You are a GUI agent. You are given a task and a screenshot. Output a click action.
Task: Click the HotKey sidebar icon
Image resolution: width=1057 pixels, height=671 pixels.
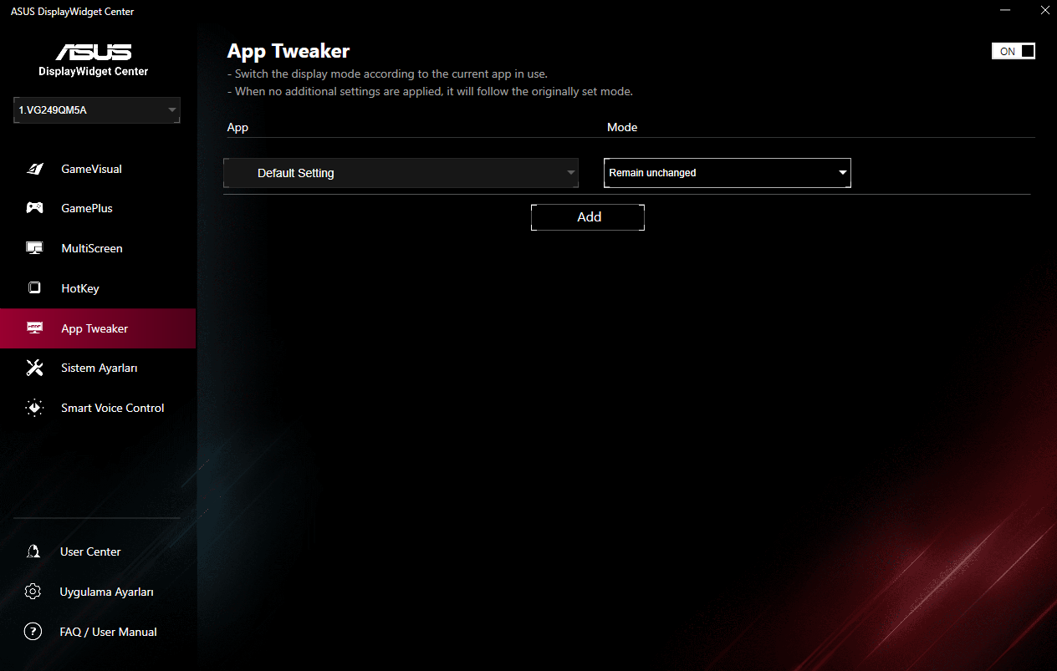[x=34, y=288]
